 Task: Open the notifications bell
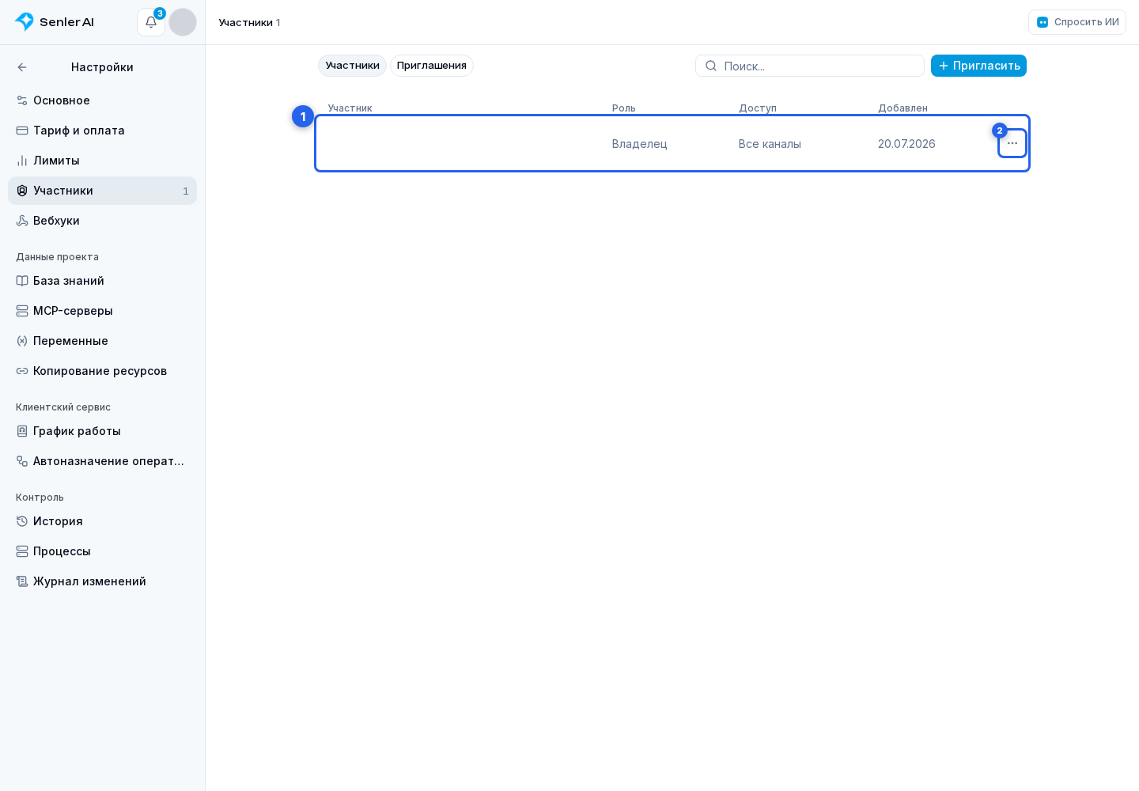151,22
